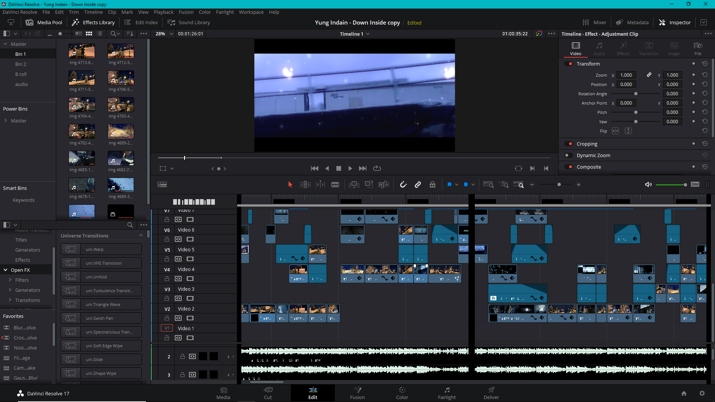Collapse the Universe Transitions list
This screenshot has width=715, height=402.
141,235
